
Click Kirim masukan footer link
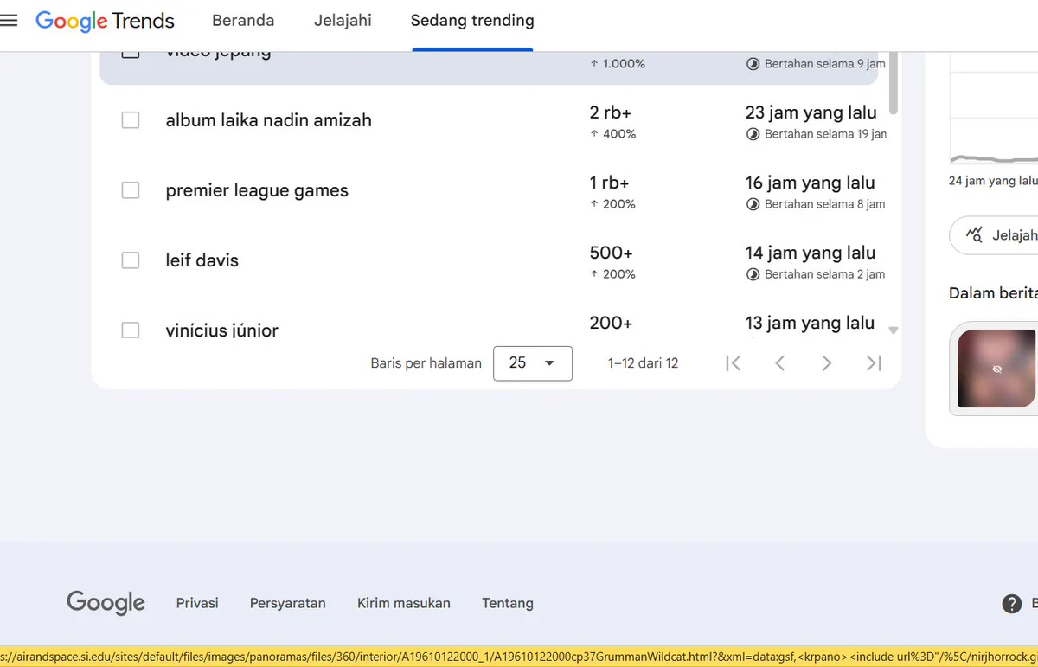tap(404, 603)
